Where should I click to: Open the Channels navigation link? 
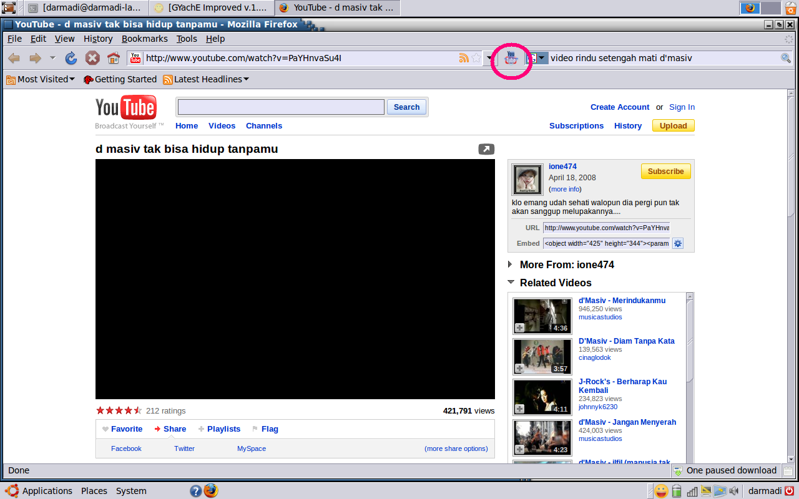tap(264, 126)
